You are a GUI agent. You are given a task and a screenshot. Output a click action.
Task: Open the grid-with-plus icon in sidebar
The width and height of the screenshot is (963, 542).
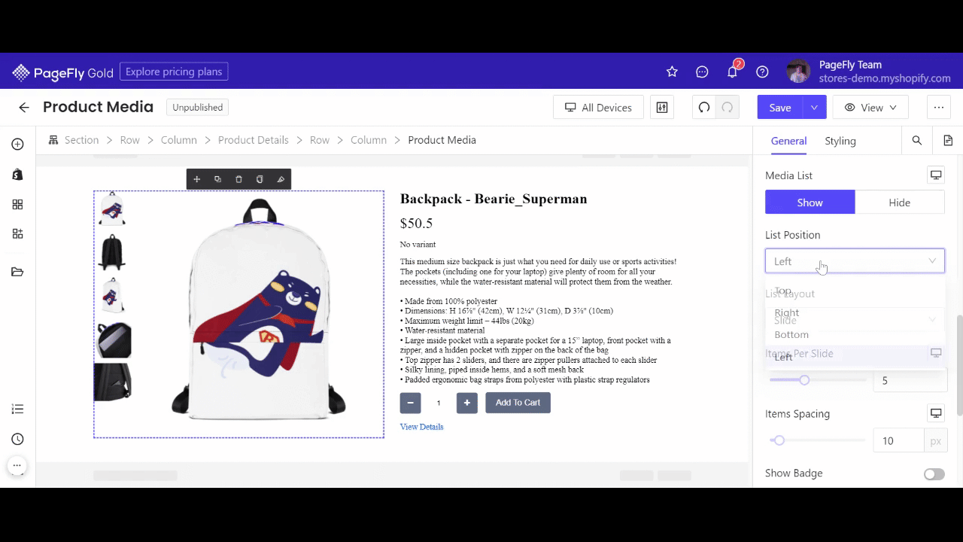coord(18,233)
